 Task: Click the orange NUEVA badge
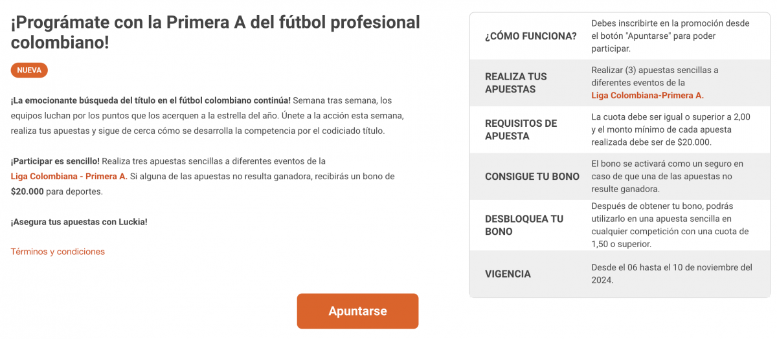29,71
